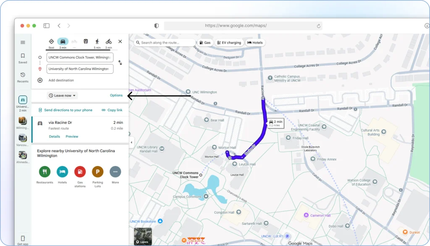This screenshot has width=430, height=246.
Task: Open Recents history
Action: [23, 77]
